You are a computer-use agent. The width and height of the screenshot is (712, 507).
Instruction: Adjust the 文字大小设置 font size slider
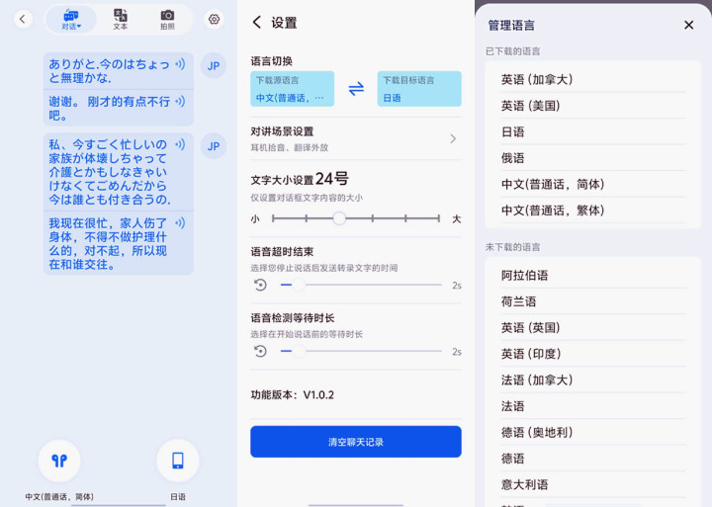[356, 218]
